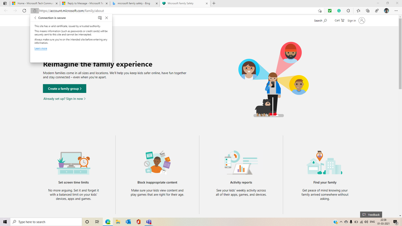Click the certificate icon in the security popup
Viewport: 402px width, 226px height.
click(100, 18)
